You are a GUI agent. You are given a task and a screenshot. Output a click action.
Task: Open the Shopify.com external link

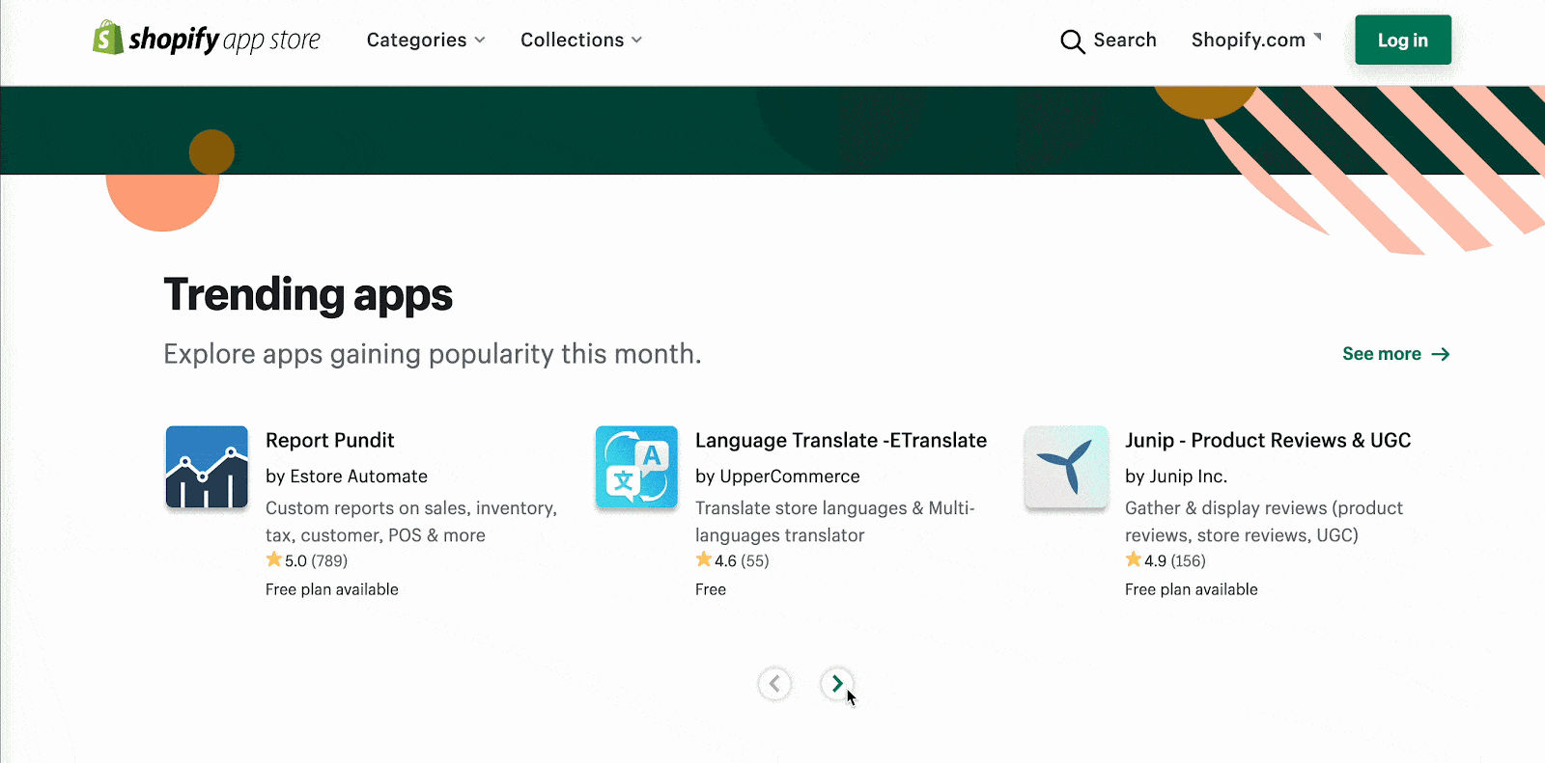tap(1256, 40)
